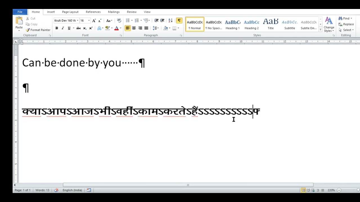Switch to the References tab
Viewport: 360px width, 202px height.
click(x=93, y=12)
